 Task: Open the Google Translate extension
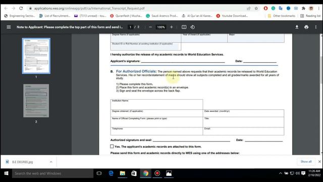tap(281, 8)
